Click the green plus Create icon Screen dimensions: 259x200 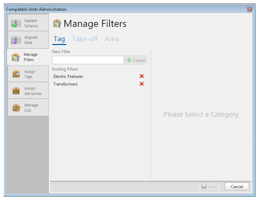(x=129, y=60)
